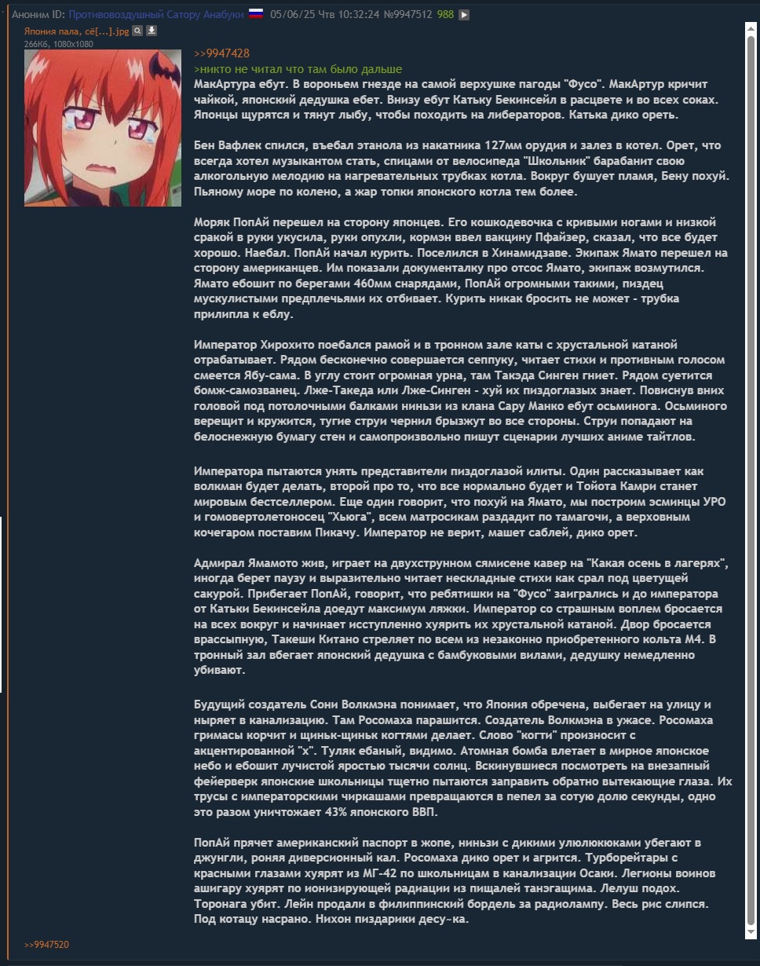Open the post menu arrow button
Screen dimensions: 760x966
[464, 14]
